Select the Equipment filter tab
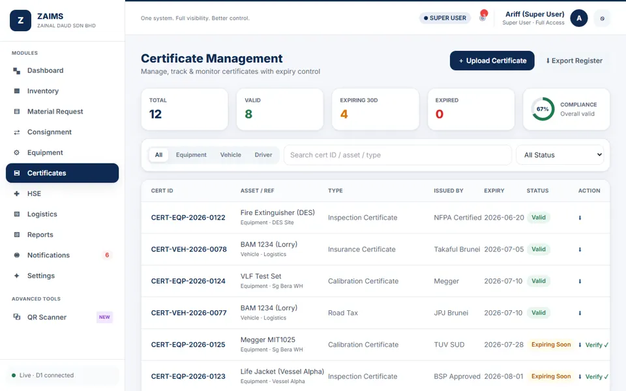 coord(191,155)
